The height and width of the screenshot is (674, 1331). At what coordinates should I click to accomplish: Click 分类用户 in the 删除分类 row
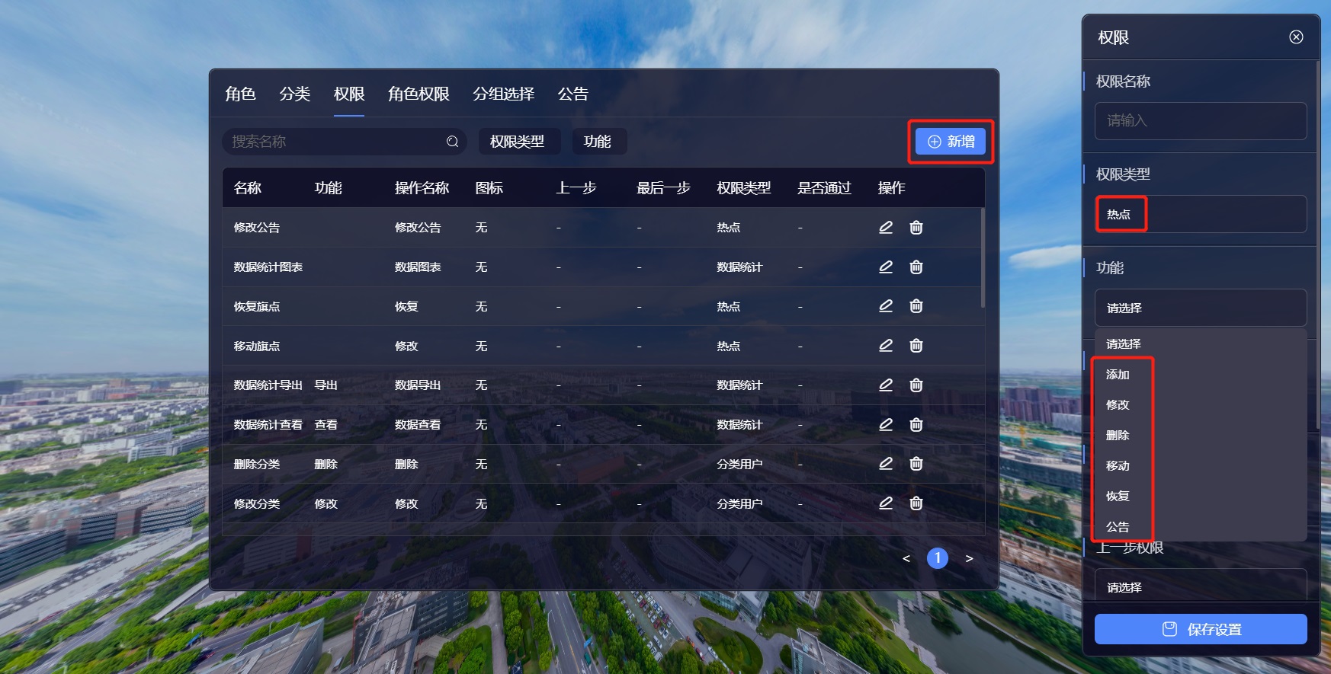tap(739, 465)
